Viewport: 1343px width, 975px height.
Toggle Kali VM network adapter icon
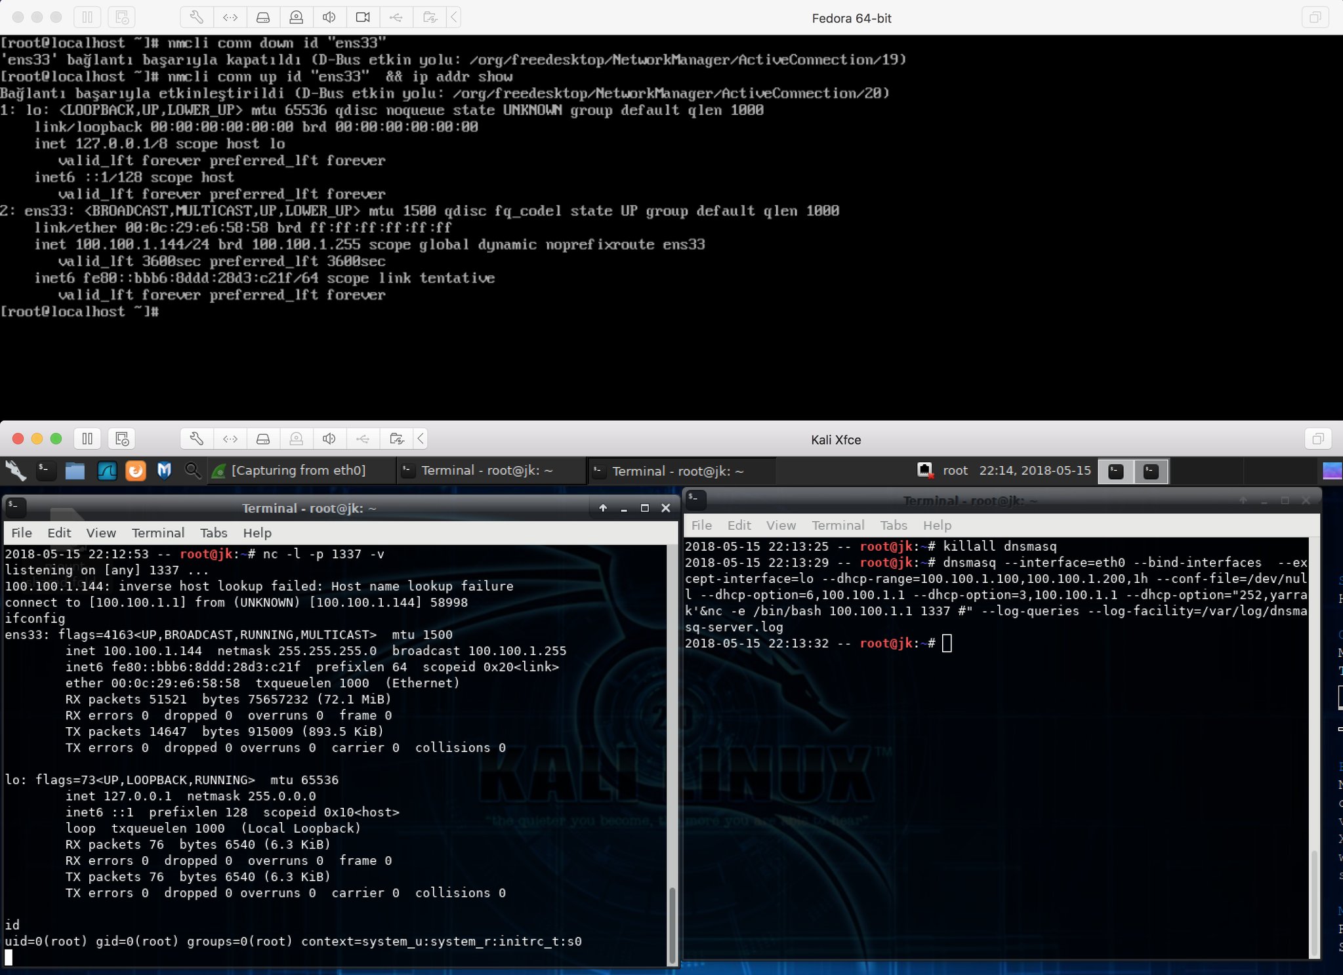coord(230,439)
